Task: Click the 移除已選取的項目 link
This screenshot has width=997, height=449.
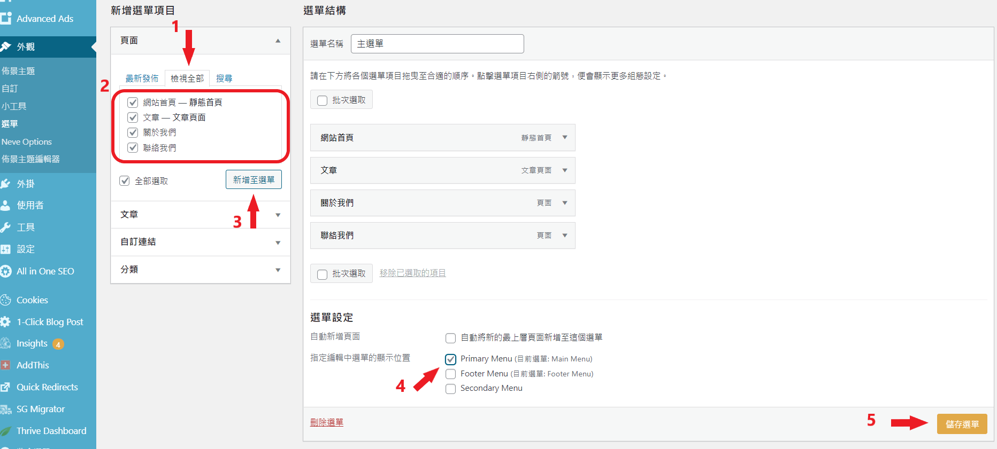Action: click(412, 273)
